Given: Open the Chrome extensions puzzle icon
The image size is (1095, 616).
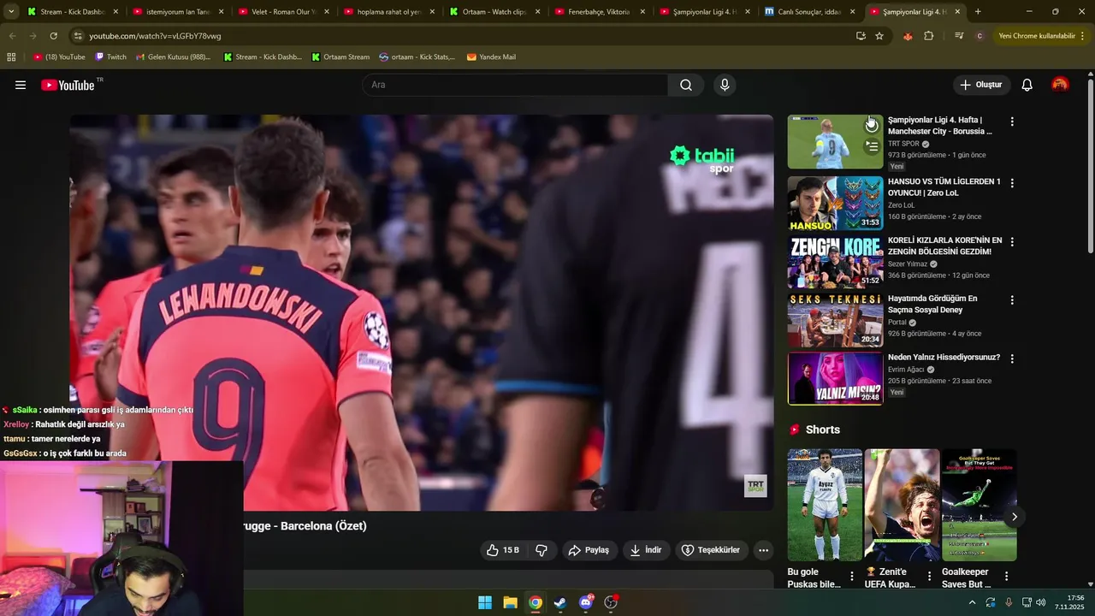Looking at the screenshot, I should [929, 36].
